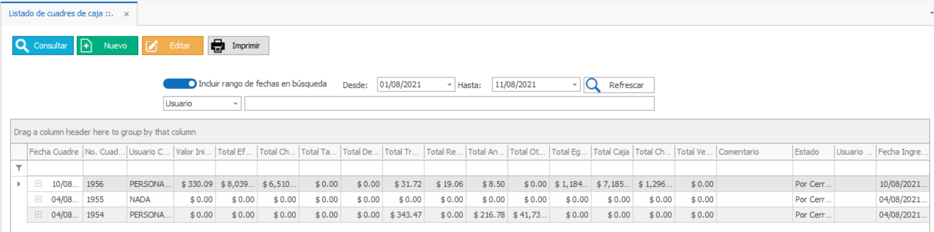Click the group-by-column drag panel text
The height and width of the screenshot is (232, 934).
pyautogui.click(x=105, y=132)
